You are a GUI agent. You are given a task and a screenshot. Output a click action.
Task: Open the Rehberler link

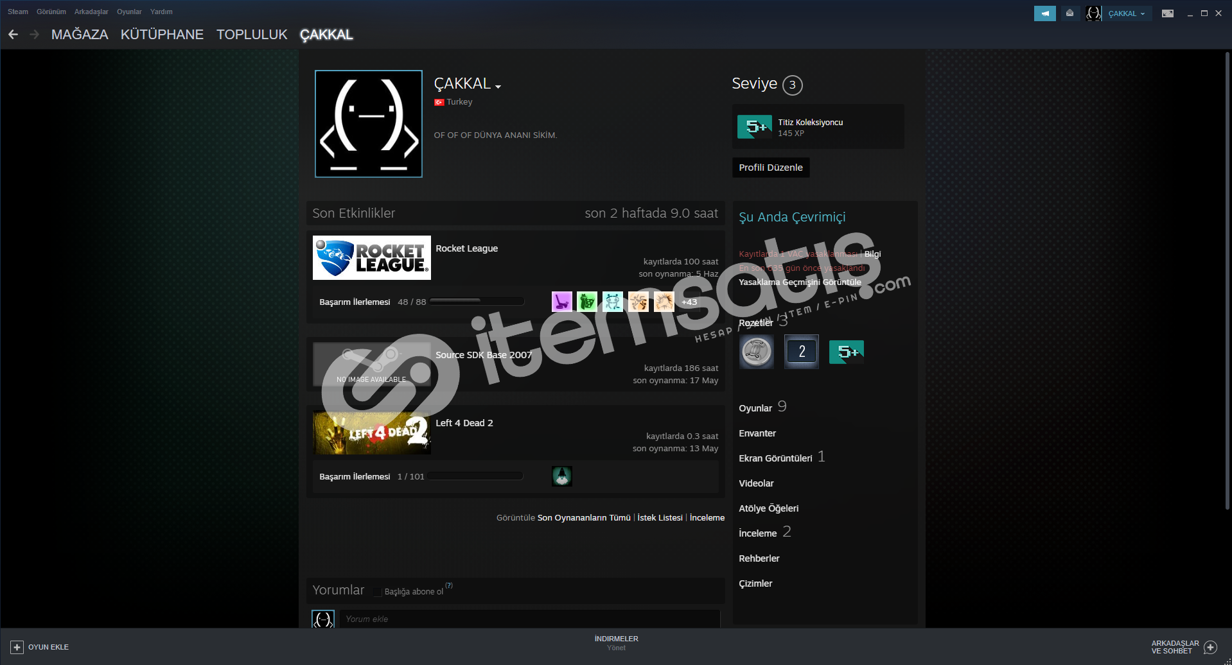pos(759,558)
